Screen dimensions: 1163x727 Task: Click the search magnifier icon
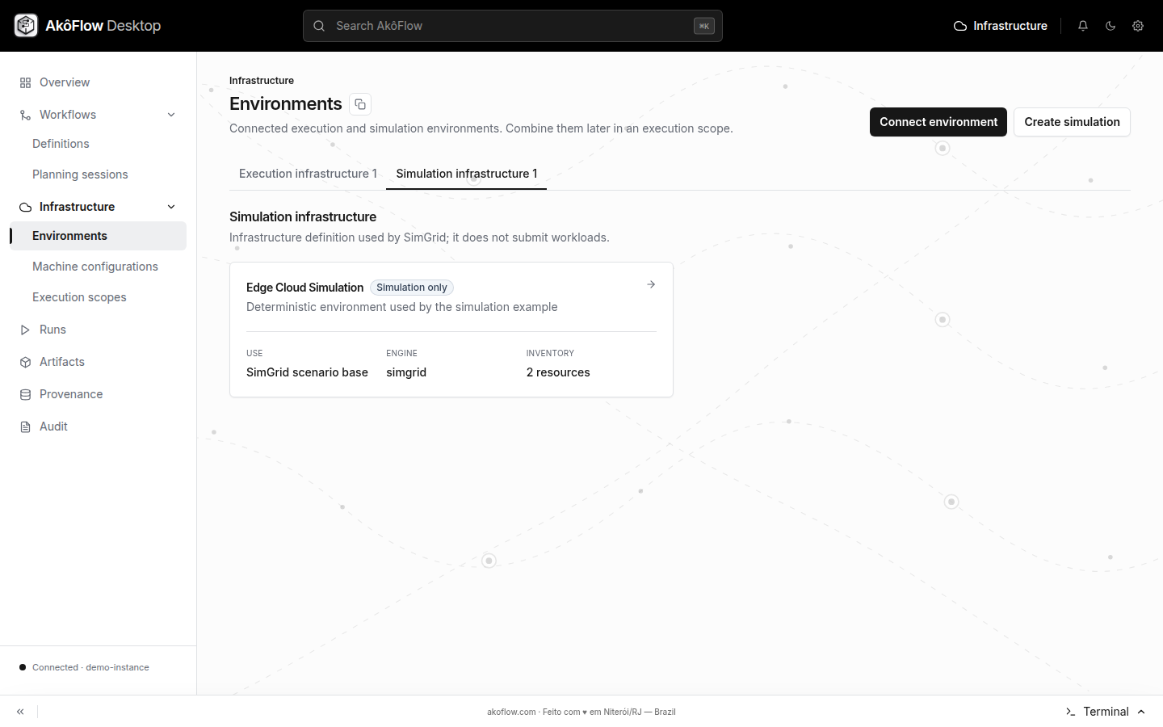(x=319, y=26)
